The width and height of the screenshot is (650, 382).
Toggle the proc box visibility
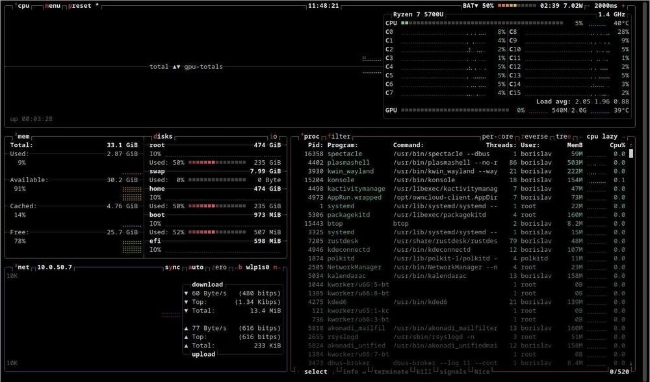pos(310,136)
